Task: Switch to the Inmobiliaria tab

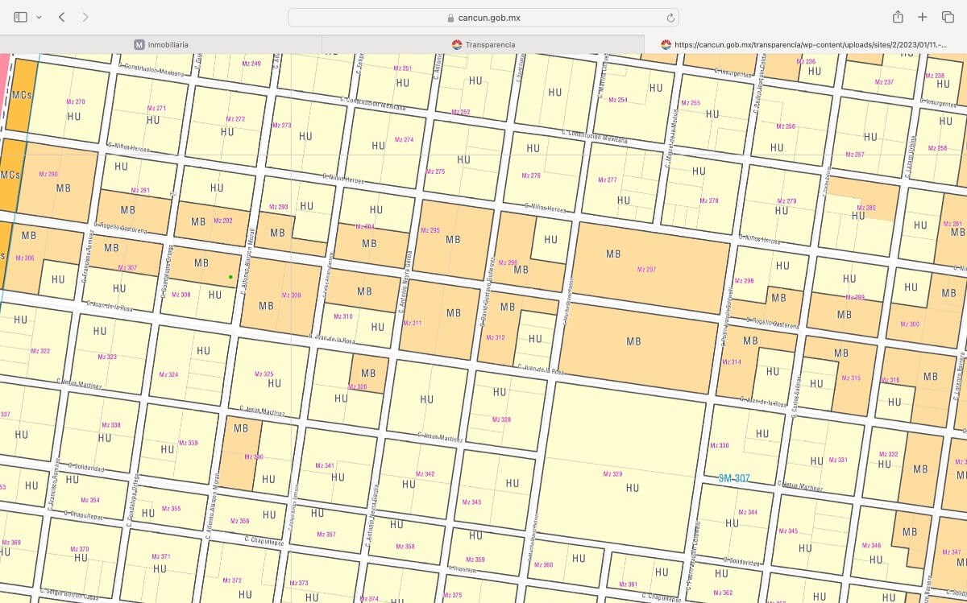Action: (161, 44)
